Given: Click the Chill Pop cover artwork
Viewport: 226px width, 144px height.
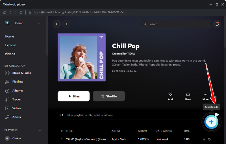Looking at the screenshot, I should (82, 57).
